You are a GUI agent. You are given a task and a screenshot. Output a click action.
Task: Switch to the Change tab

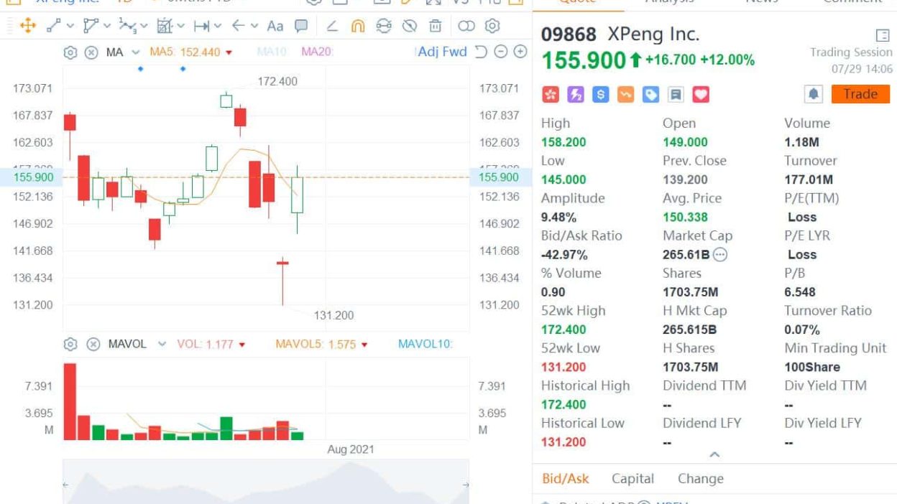[700, 479]
